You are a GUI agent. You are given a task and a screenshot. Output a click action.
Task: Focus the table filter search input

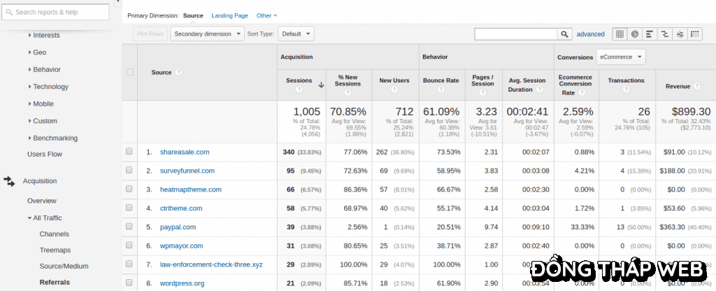(x=516, y=34)
